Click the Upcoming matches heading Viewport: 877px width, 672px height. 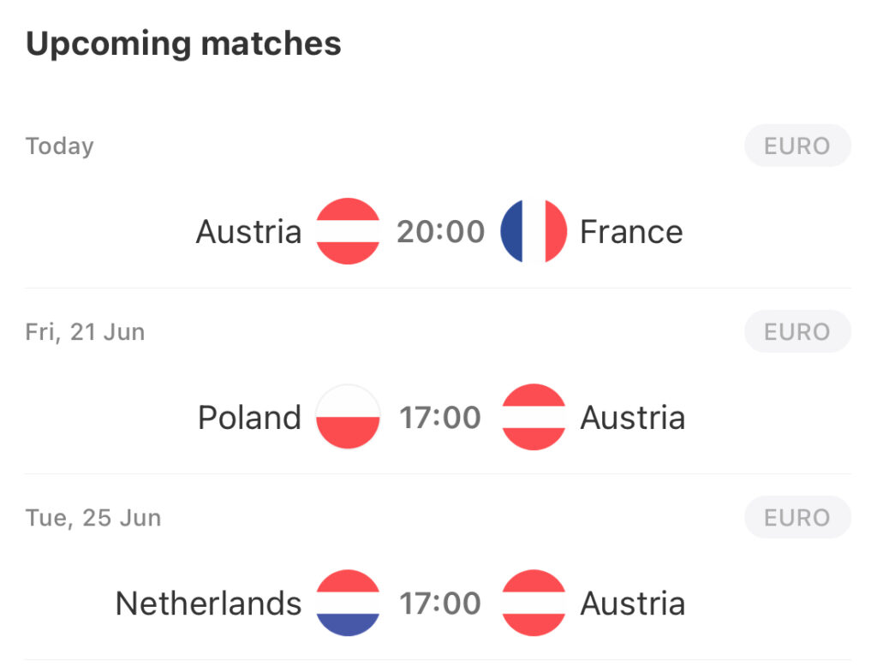click(183, 44)
